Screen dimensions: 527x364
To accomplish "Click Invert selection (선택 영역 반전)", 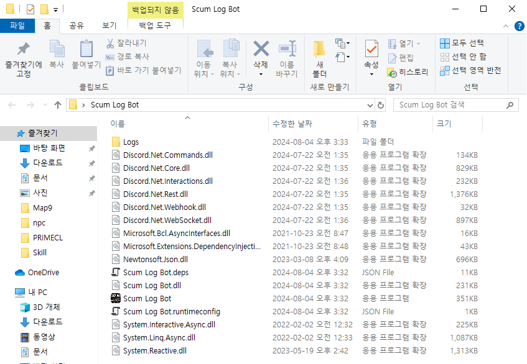I will (x=470, y=70).
